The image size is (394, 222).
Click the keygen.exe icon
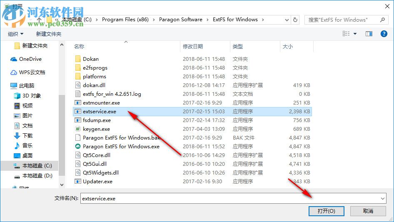coord(78,129)
